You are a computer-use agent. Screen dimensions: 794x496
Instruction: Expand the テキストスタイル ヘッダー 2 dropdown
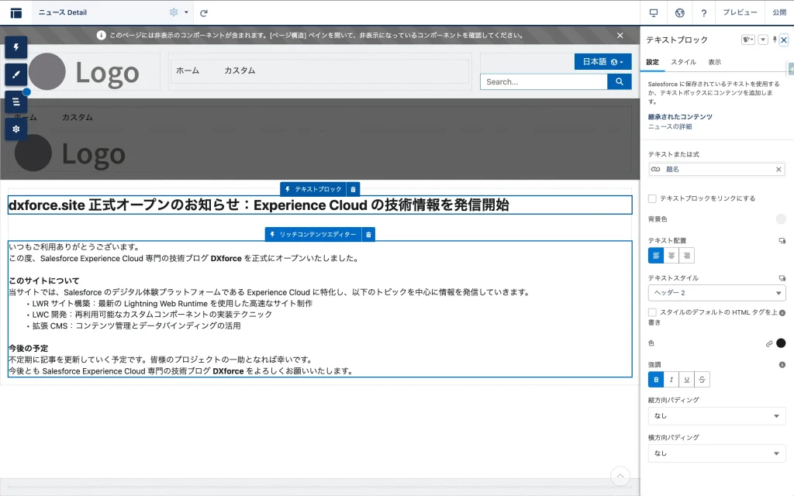coord(716,293)
